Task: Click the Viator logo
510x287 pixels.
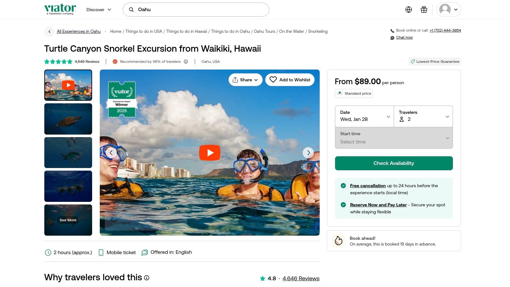Action: click(60, 9)
